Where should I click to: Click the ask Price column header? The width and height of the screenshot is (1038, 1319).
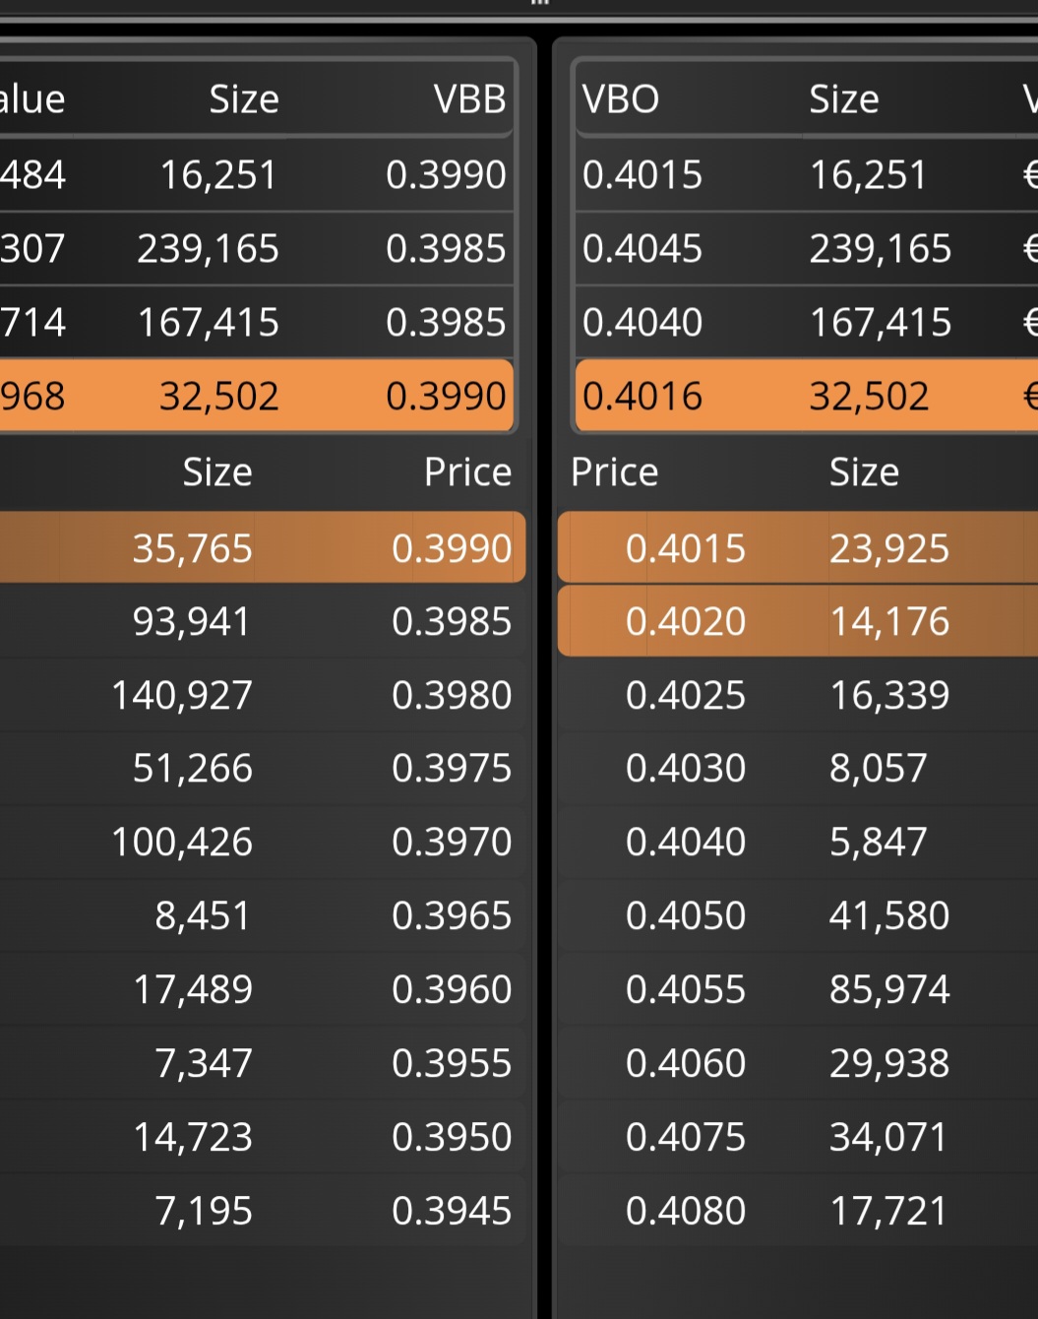[x=615, y=472]
